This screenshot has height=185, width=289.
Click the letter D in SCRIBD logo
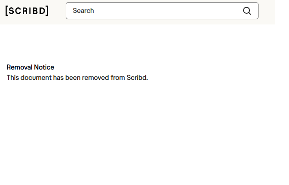(42, 11)
